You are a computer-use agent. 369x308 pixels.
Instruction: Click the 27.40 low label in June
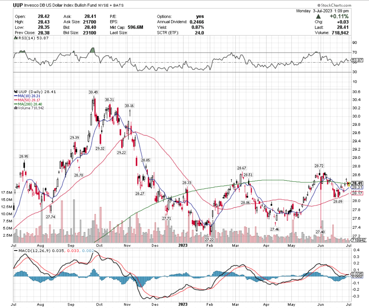(x=320, y=232)
